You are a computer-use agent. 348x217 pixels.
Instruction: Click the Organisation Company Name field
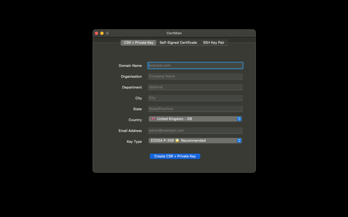pos(195,76)
